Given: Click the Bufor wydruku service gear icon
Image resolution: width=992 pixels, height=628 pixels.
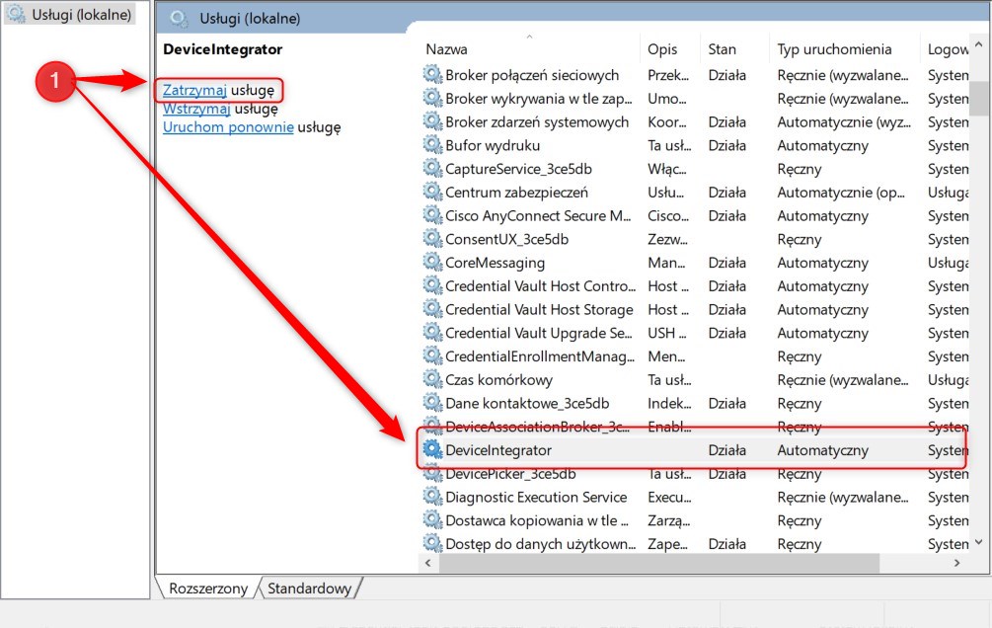Looking at the screenshot, I should (x=432, y=145).
